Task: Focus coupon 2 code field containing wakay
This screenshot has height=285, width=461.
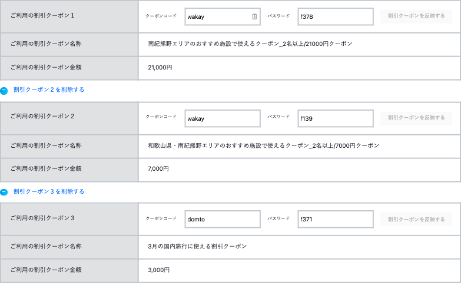Action: coord(223,118)
